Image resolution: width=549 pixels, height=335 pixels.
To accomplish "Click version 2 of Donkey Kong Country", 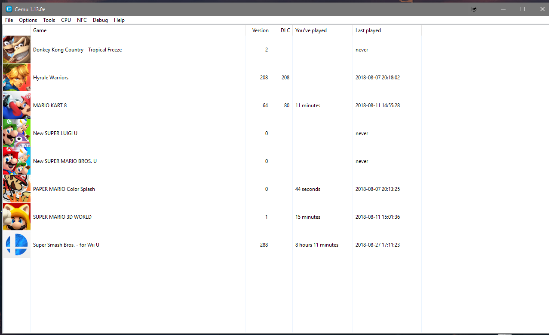I will tap(267, 50).
